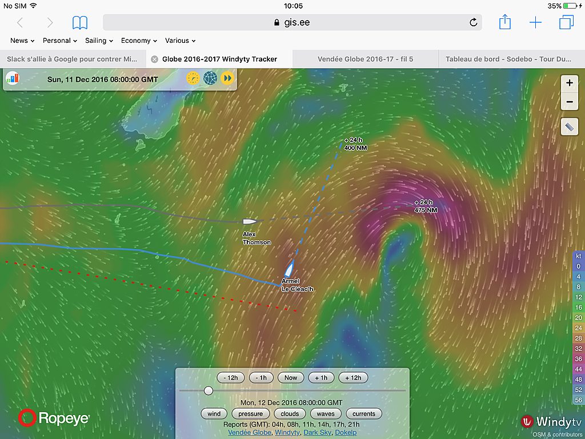This screenshot has width=585, height=439.
Task: Expand the Economy bookmarks folder
Action: coord(139,41)
